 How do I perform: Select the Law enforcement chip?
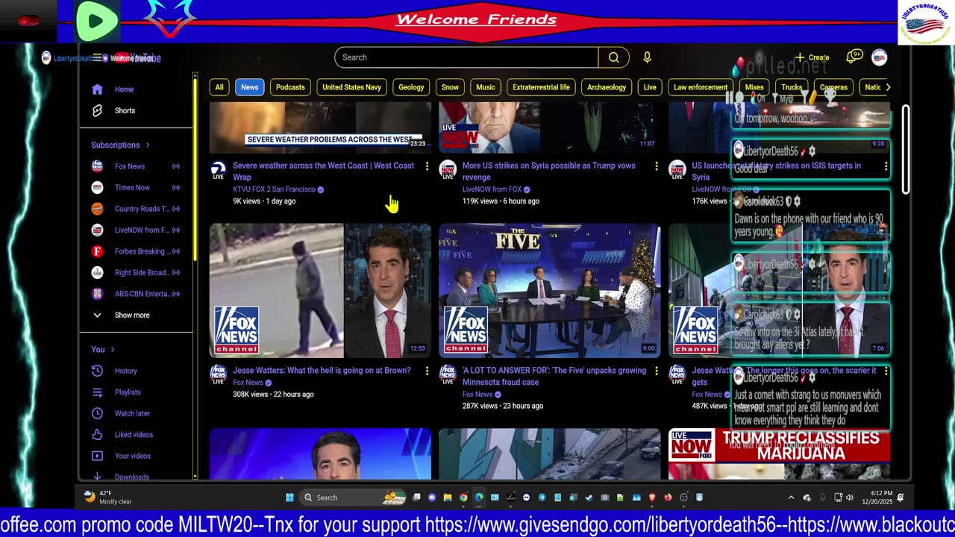click(x=701, y=87)
